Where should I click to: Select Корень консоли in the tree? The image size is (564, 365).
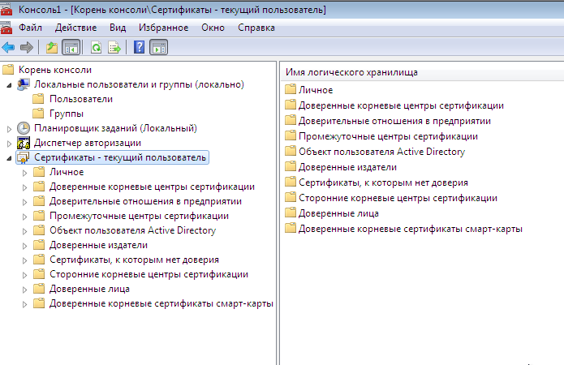[55, 70]
